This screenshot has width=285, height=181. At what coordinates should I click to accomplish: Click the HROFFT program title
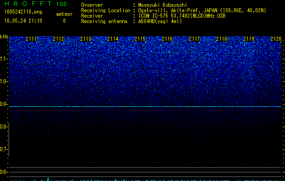pyautogui.click(x=28, y=4)
